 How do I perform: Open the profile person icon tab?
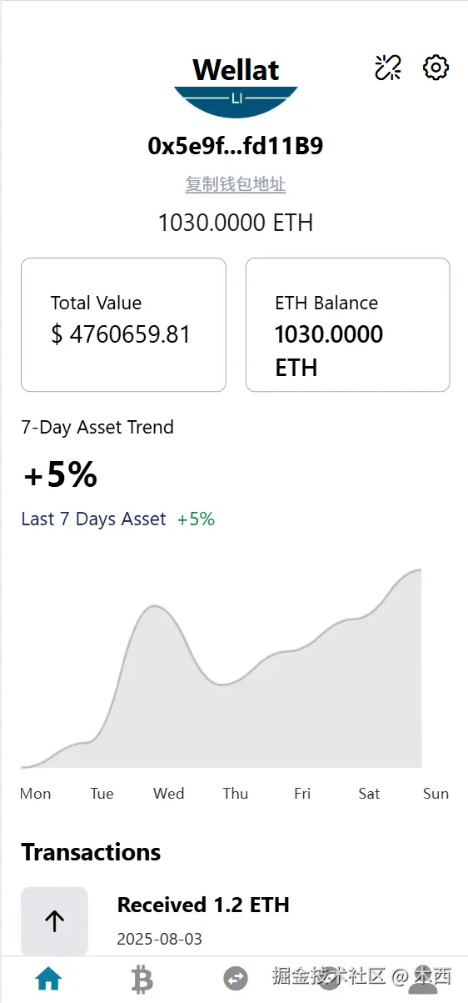click(x=423, y=979)
